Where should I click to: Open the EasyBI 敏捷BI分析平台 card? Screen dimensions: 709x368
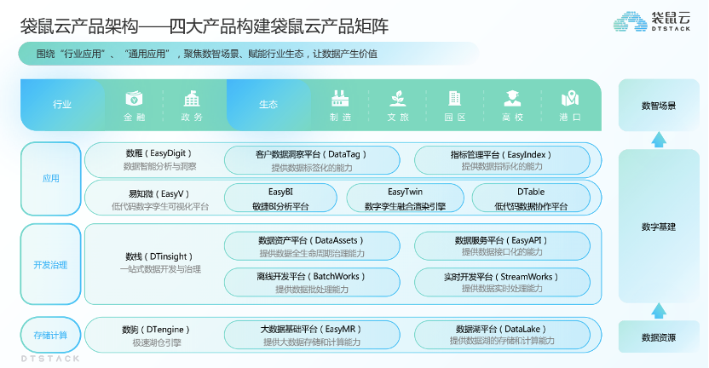point(280,198)
